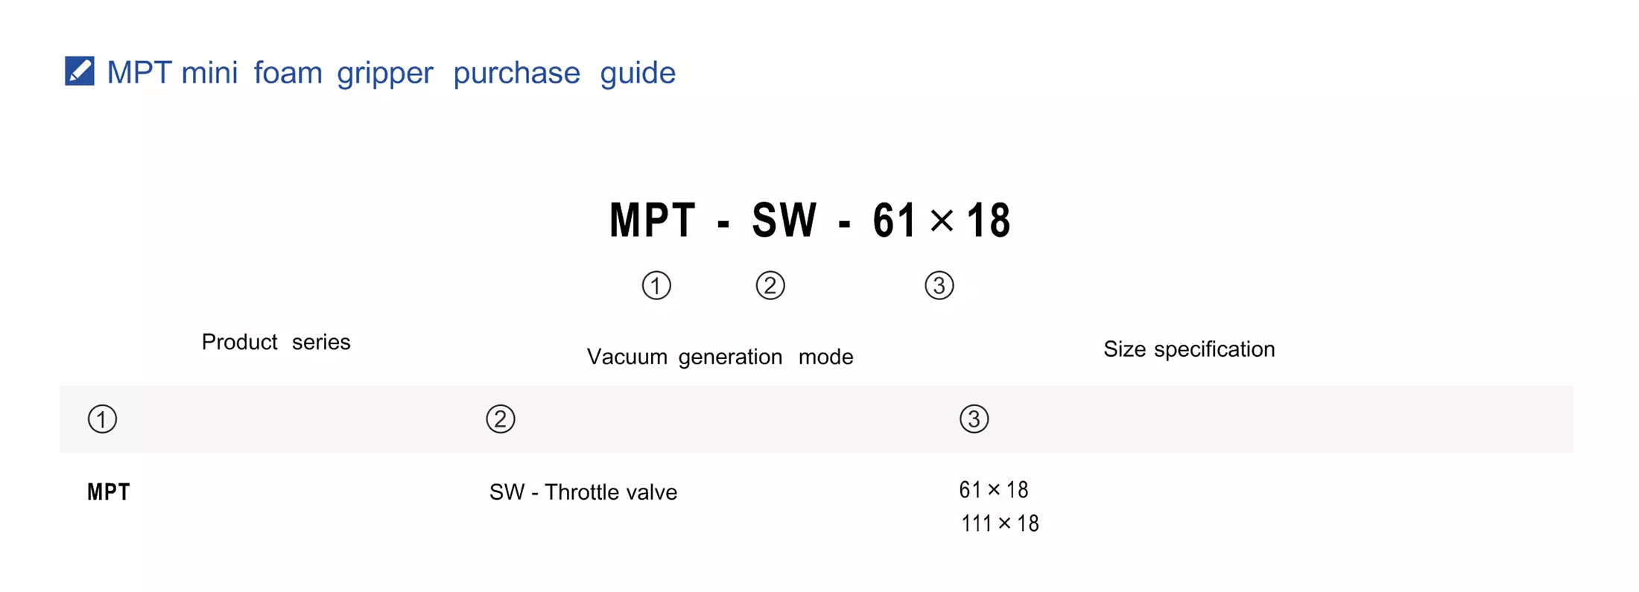Click circled 2 in gray table header
1639x592 pixels.
[500, 418]
